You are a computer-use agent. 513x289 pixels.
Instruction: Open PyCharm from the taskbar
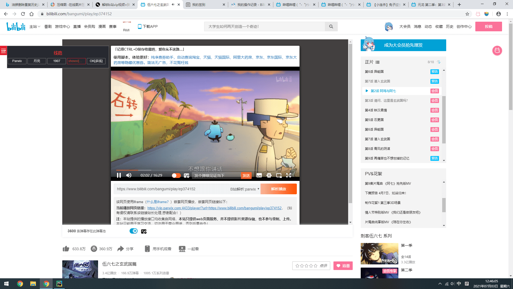coord(59,284)
